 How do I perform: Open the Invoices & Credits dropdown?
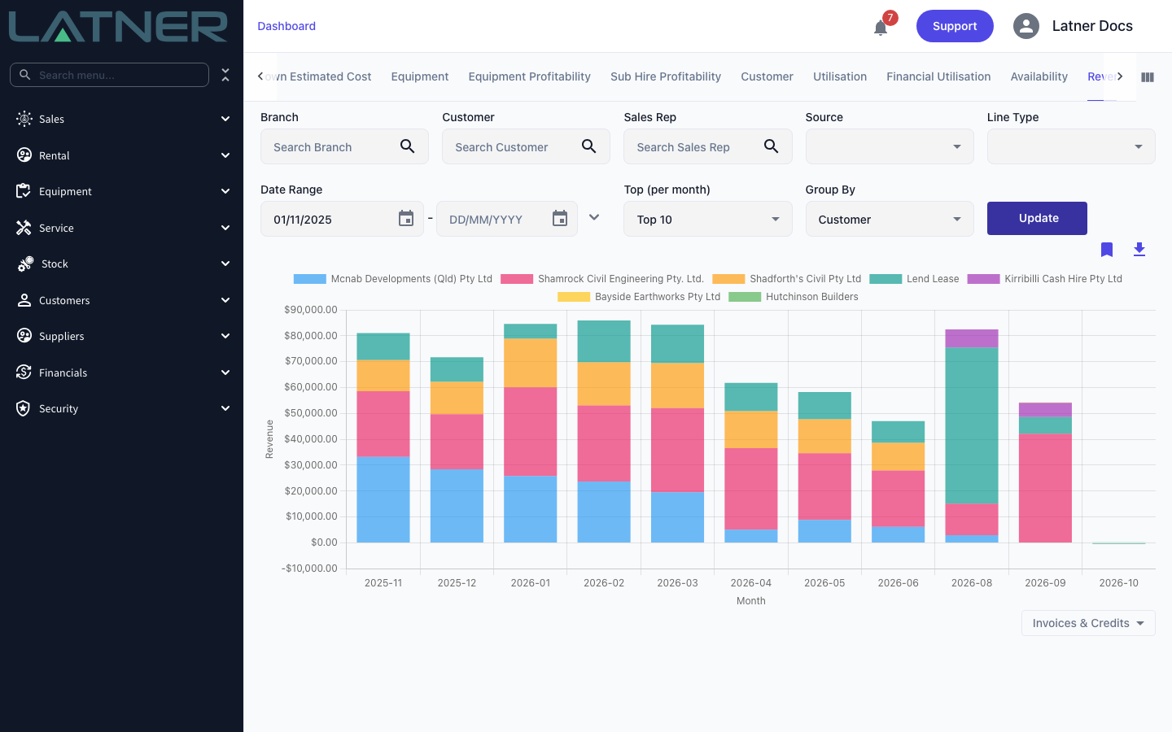point(1088,623)
